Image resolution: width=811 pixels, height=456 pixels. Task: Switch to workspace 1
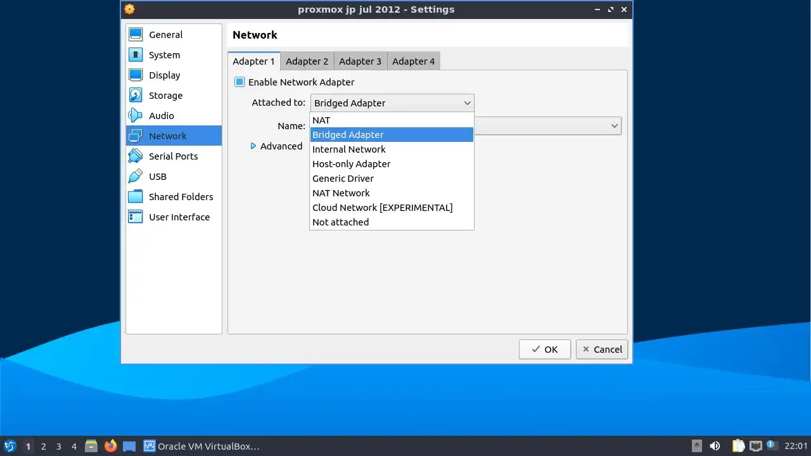pyautogui.click(x=28, y=446)
